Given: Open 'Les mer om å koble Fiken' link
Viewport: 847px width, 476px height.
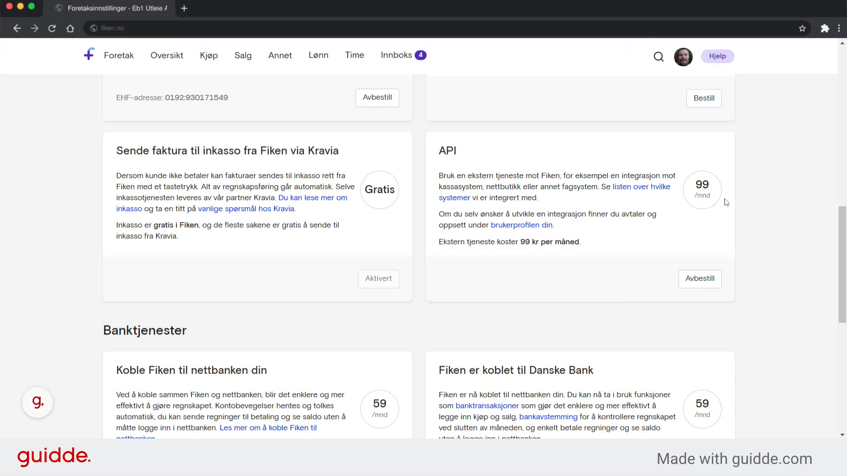Looking at the screenshot, I should (268, 428).
